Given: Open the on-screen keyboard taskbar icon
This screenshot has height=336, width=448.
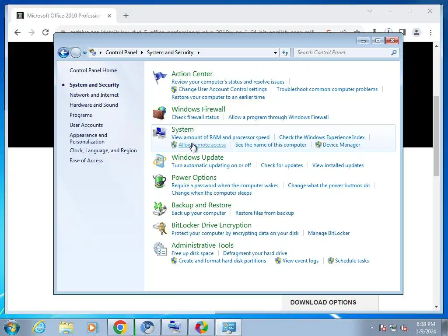Looking at the screenshot, I should click(174, 327).
